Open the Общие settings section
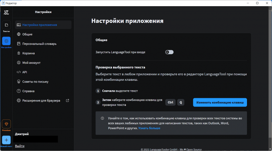Image resolution: width=272 pixels, height=151 pixels. pyautogui.click(x=43, y=34)
